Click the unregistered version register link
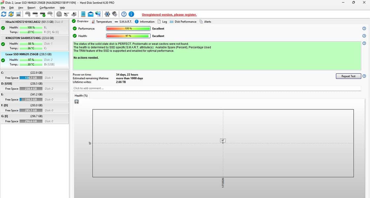Screen dimensions: 370x198 169,15
